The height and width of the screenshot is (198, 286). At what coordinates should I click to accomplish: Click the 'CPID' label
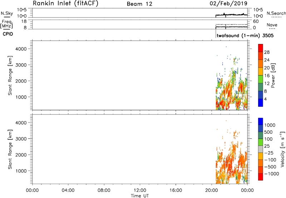(8, 34)
